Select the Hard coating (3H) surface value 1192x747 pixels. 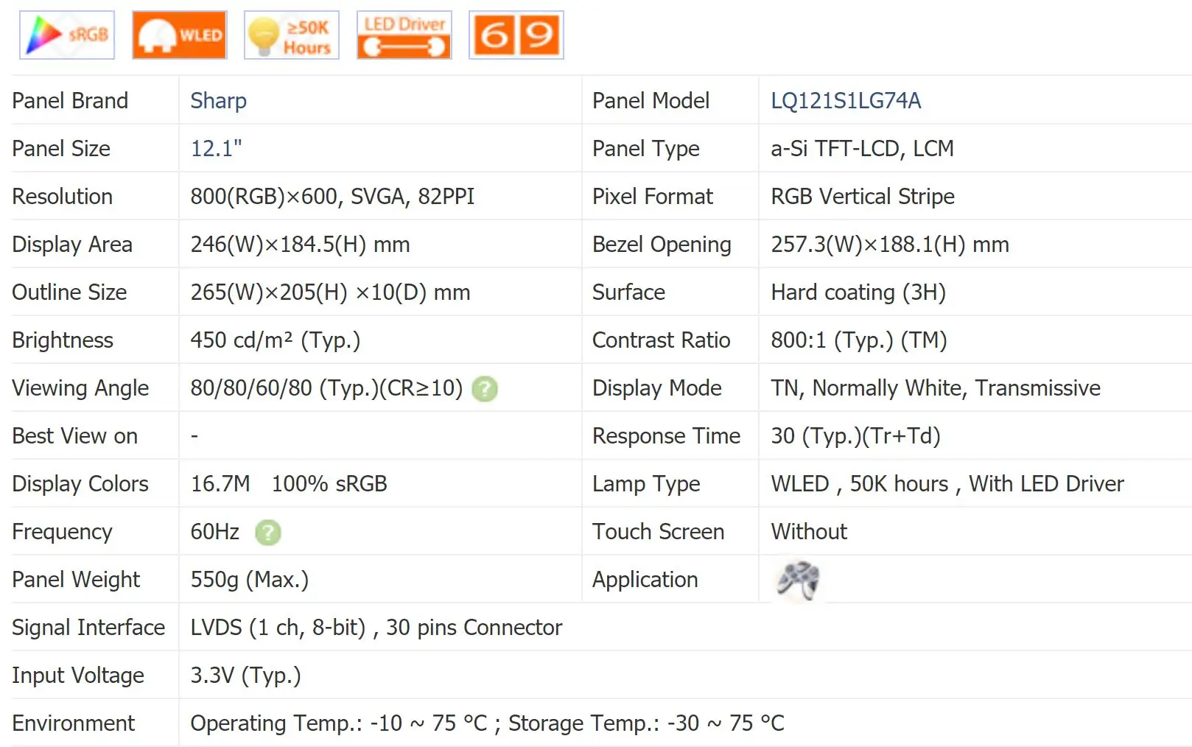click(x=858, y=292)
